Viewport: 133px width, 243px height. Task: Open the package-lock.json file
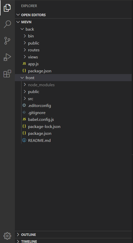44,127
